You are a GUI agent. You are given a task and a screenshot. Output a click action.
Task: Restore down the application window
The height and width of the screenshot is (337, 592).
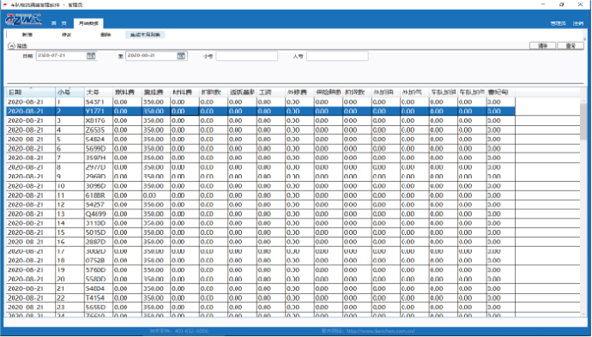pyautogui.click(x=562, y=4)
